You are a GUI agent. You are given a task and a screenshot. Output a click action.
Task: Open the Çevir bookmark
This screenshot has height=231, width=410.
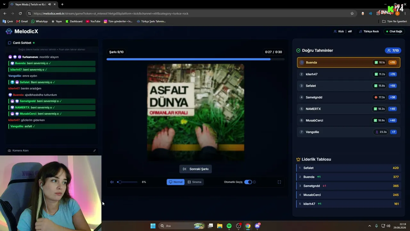[8, 21]
